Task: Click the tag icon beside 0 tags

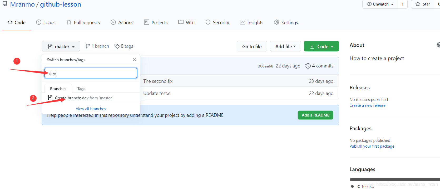Action: [117, 46]
